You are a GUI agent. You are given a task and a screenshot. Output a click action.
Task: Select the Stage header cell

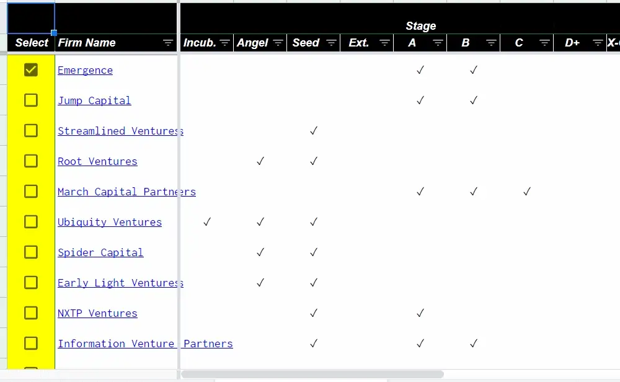coord(421,26)
